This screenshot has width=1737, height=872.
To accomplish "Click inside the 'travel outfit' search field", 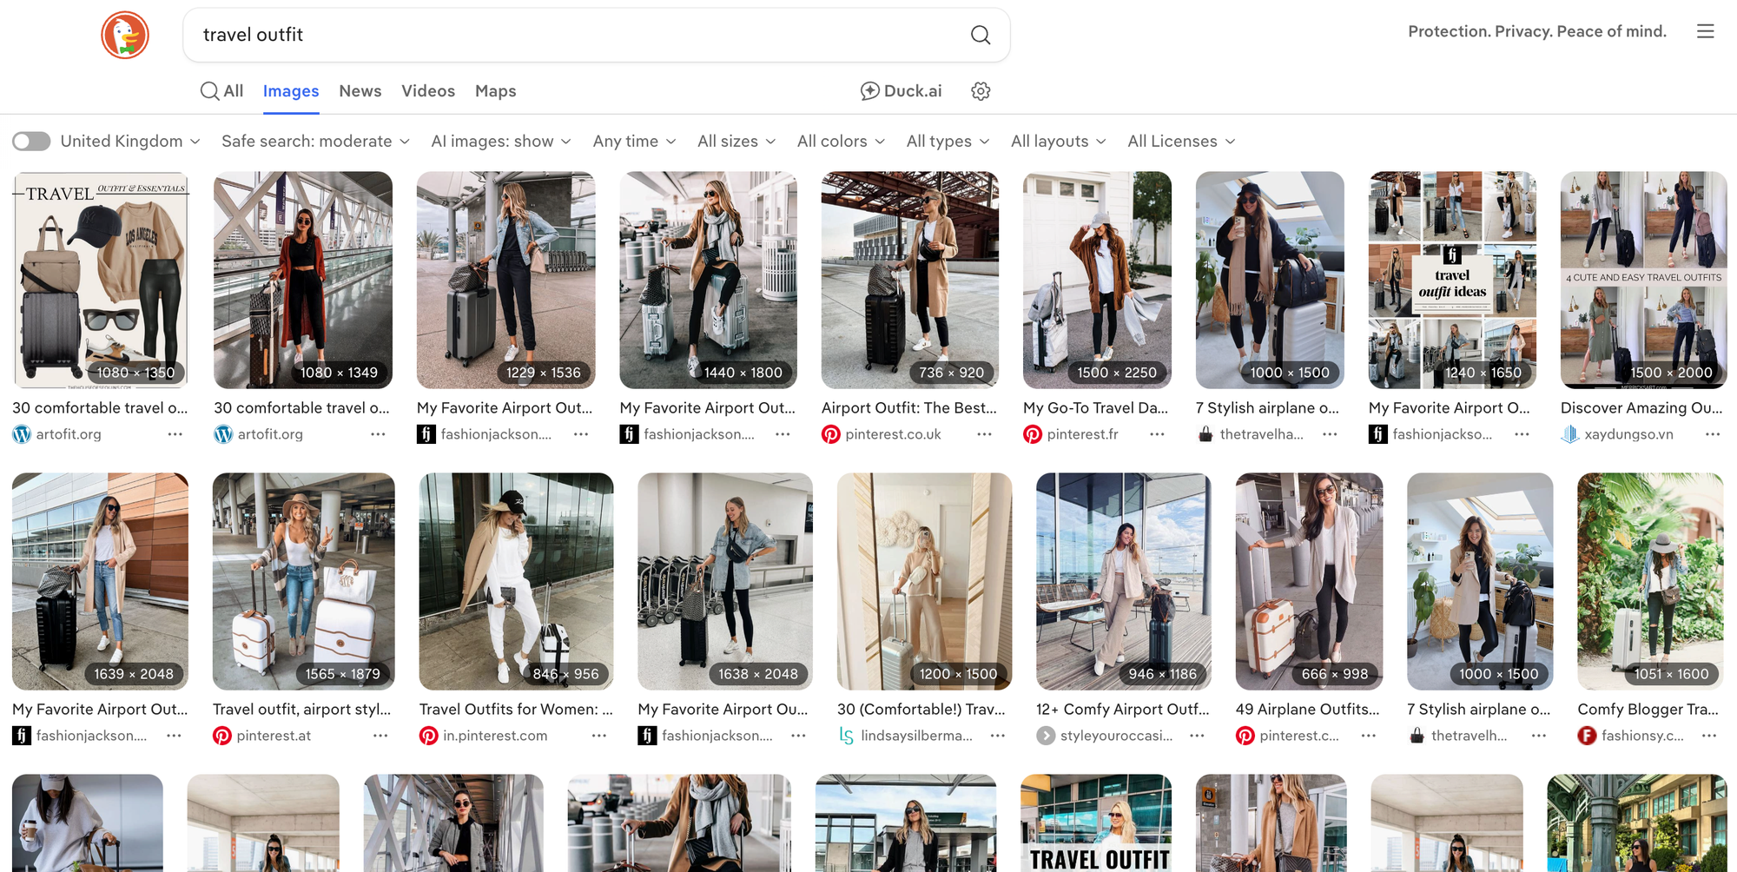I will [573, 35].
